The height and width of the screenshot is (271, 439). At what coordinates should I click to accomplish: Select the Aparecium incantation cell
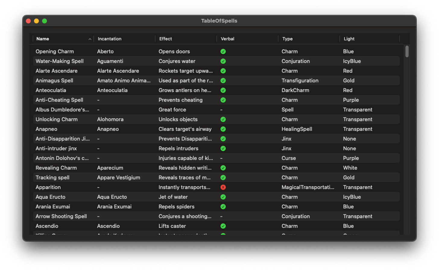[x=110, y=168]
